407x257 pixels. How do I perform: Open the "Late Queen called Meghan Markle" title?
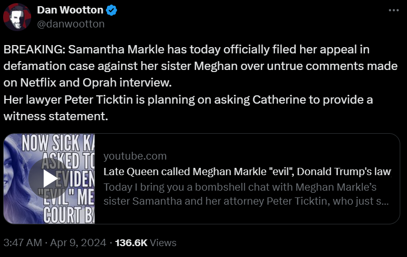click(247, 172)
